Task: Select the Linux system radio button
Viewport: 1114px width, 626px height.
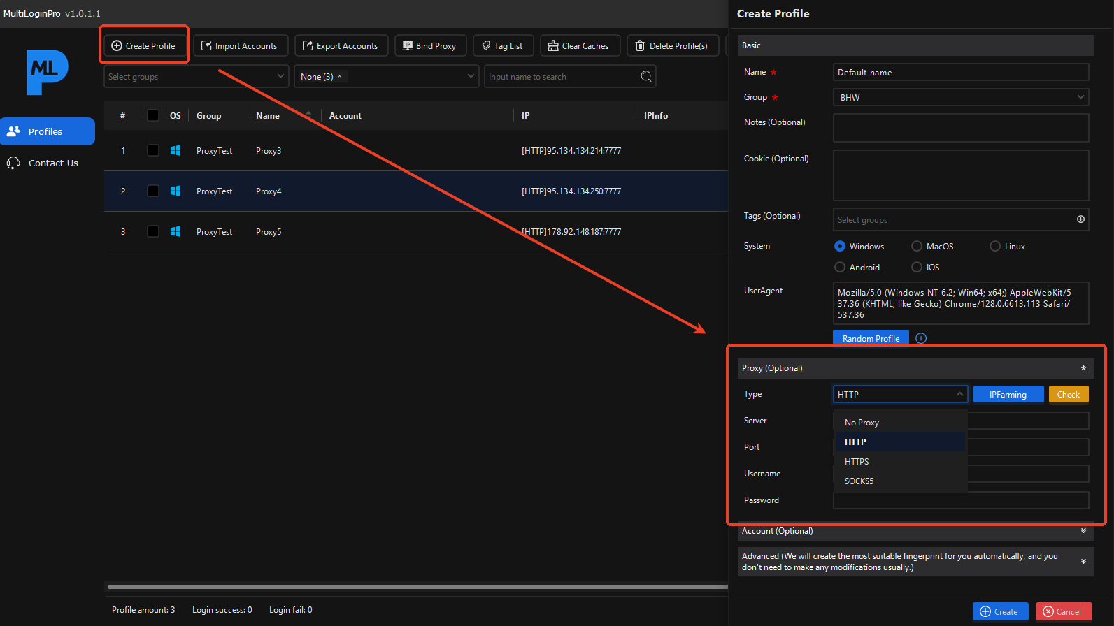Action: (x=995, y=246)
